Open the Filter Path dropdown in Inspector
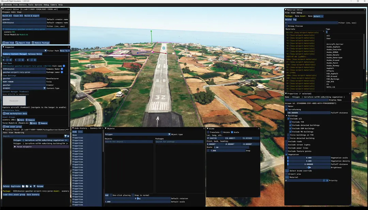Screen dimensions: 368x210 coord(25,51)
